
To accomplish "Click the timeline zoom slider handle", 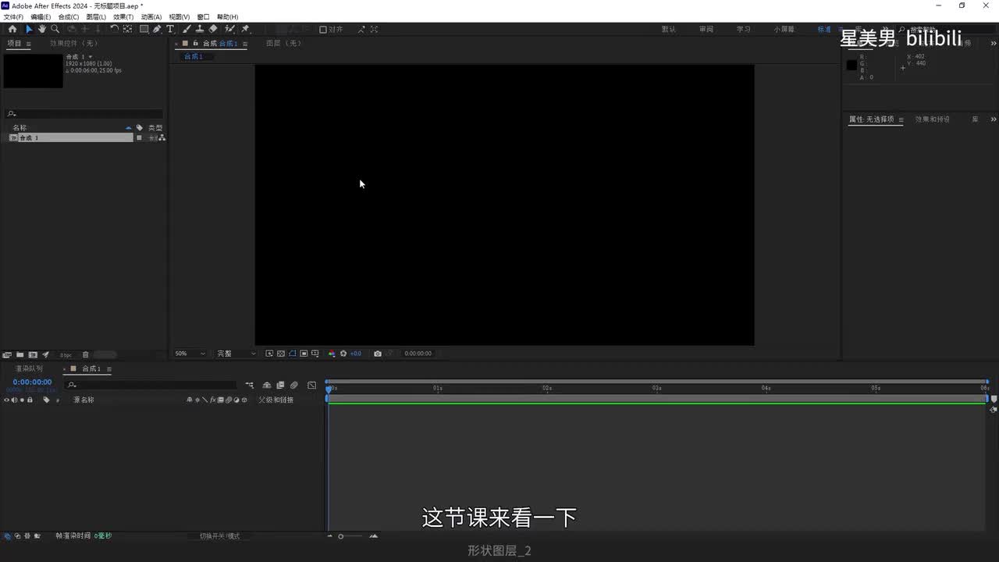I will coord(341,536).
